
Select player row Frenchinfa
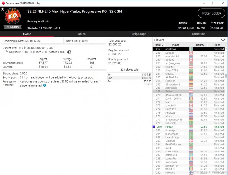[x=189, y=151]
